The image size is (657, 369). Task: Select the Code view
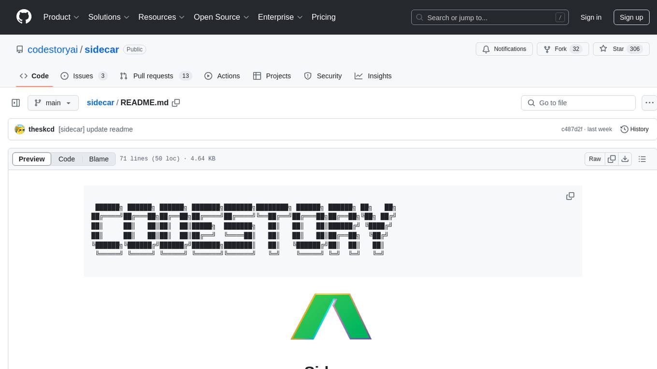(x=67, y=159)
